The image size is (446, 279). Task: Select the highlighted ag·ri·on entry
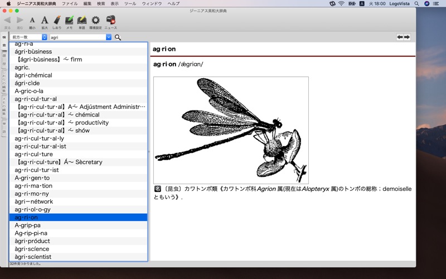tap(78, 217)
